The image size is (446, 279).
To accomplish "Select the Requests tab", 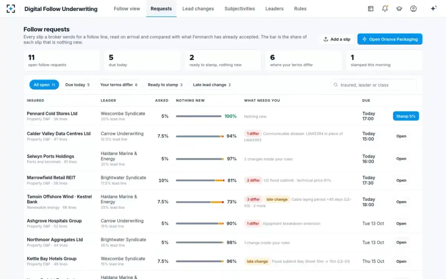I will tap(161, 9).
